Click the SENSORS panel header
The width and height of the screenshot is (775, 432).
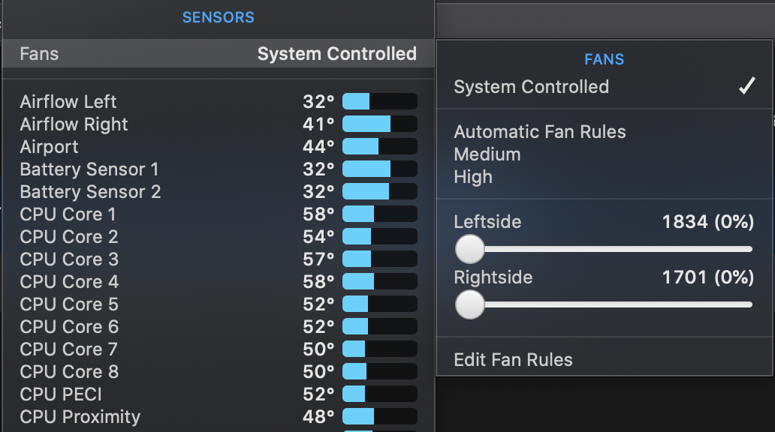coord(218,17)
